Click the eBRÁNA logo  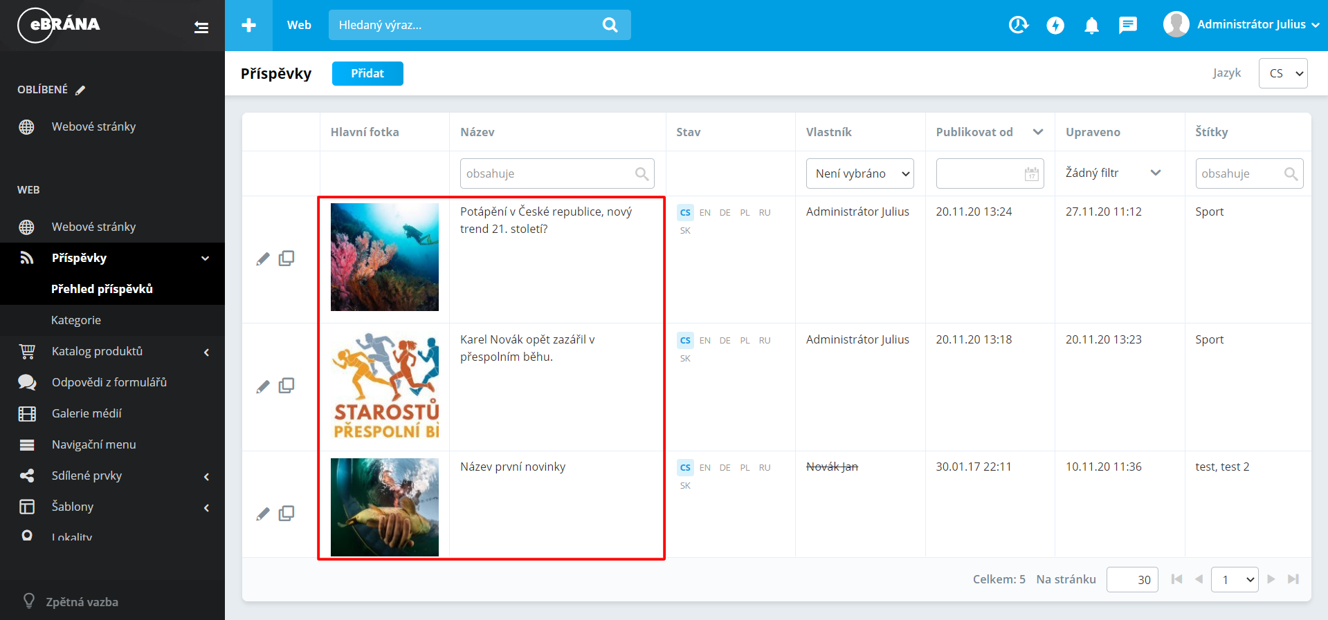click(59, 25)
